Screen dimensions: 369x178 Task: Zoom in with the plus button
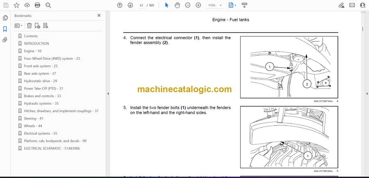point(198,5)
